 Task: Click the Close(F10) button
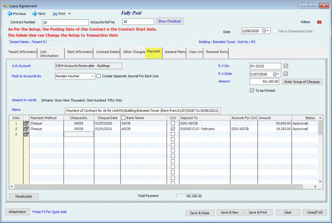(x=315, y=212)
